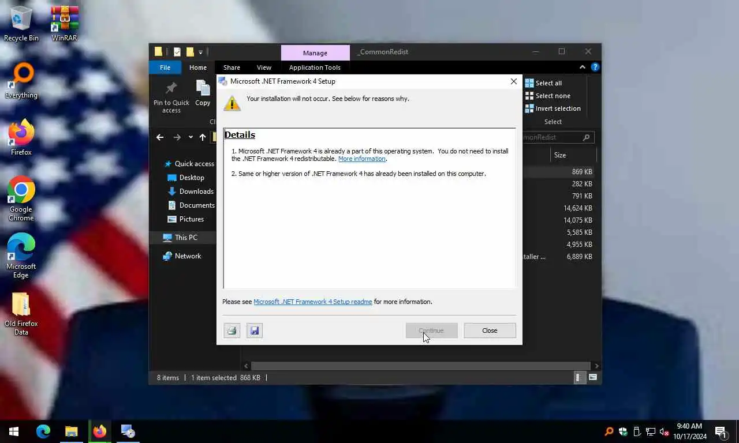
Task: Open Documents in navigation pane
Action: [191, 205]
